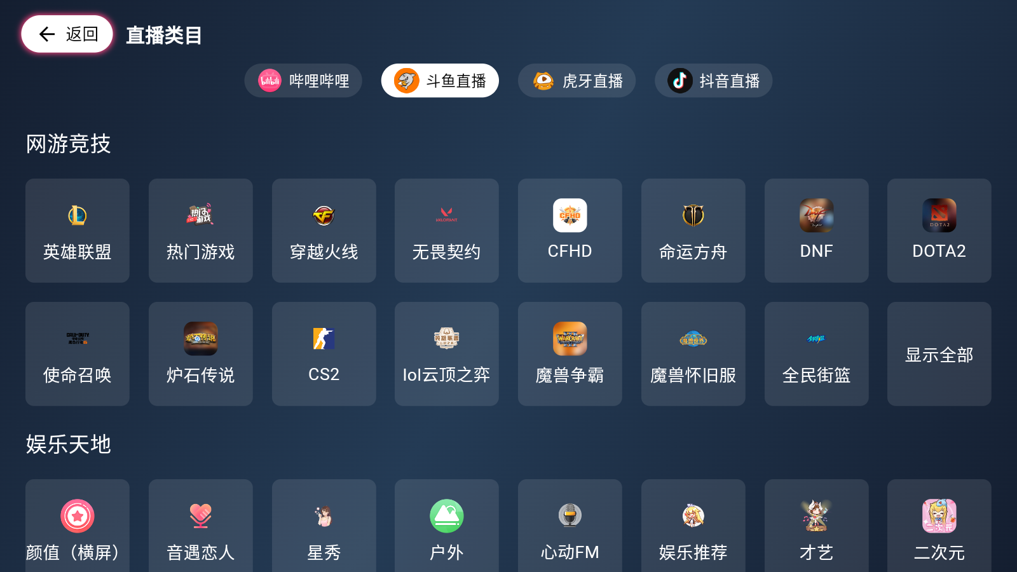Open the 二次元 anime category
This screenshot has height=572, width=1017.
(939, 526)
